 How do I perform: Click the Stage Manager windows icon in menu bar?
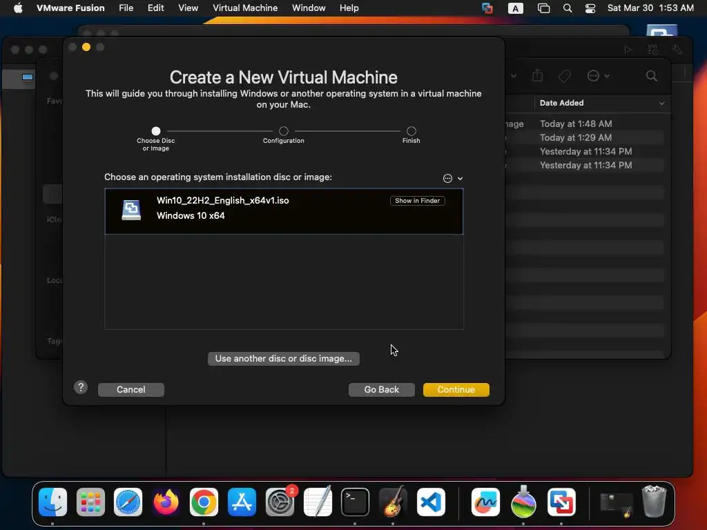tap(544, 8)
